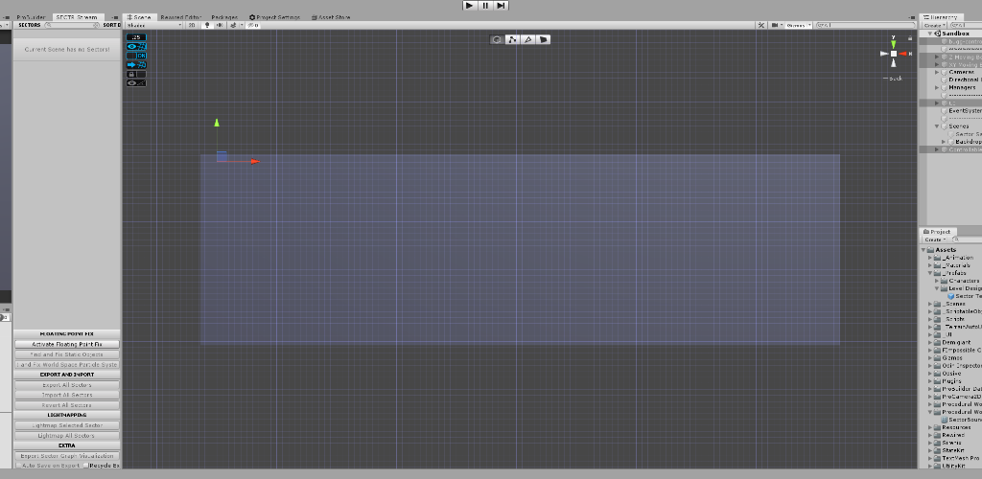Click Export Sector Graph Visualization button
982x479 pixels.
point(67,456)
